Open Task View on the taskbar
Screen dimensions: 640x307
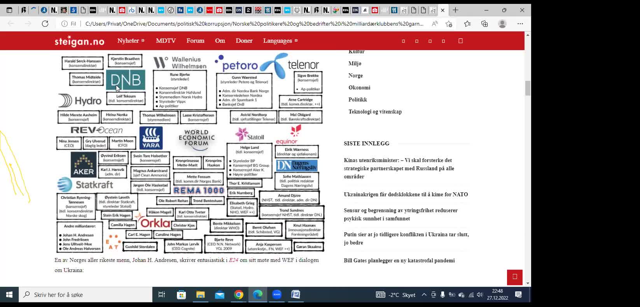(x=162, y=295)
